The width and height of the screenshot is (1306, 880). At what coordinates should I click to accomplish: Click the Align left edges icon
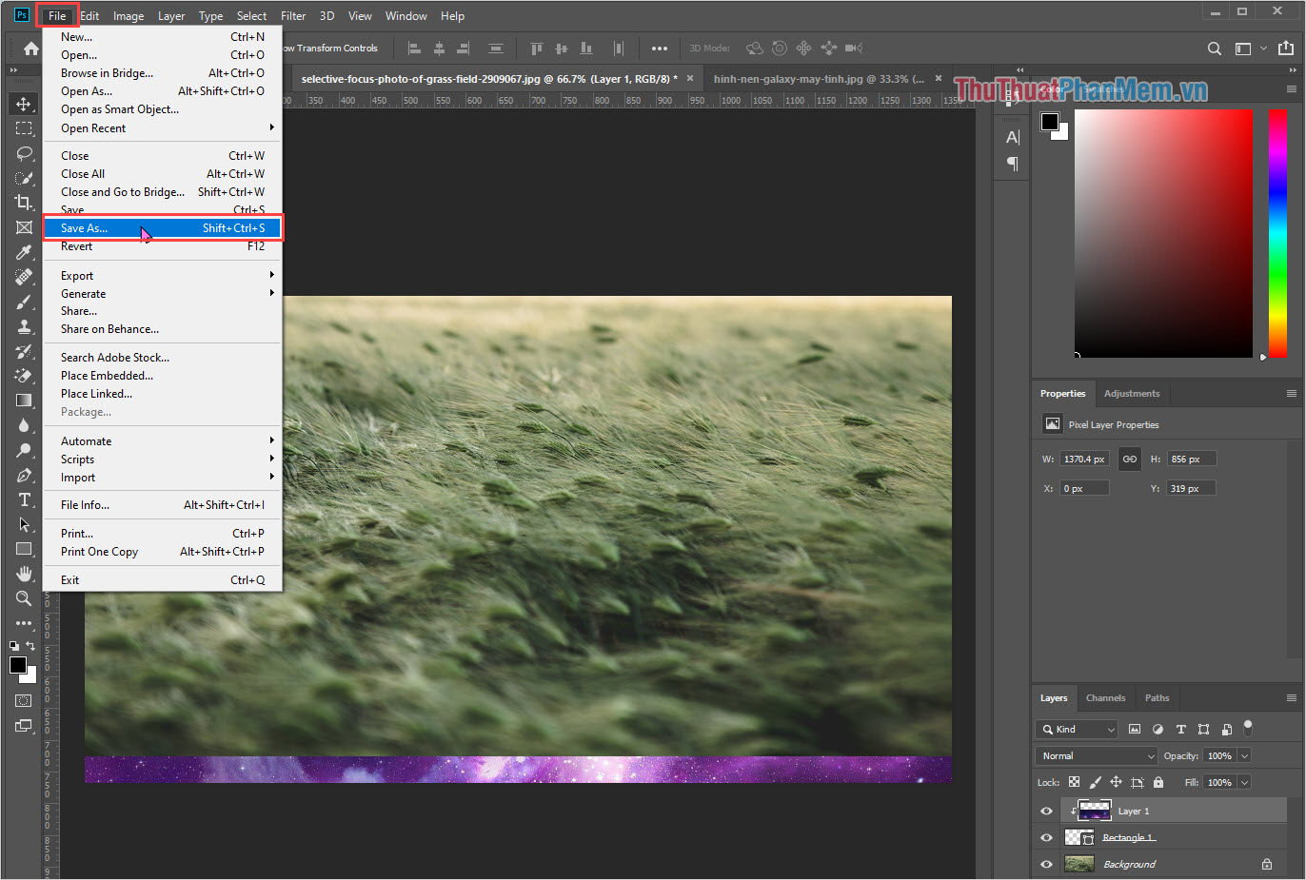coord(414,48)
